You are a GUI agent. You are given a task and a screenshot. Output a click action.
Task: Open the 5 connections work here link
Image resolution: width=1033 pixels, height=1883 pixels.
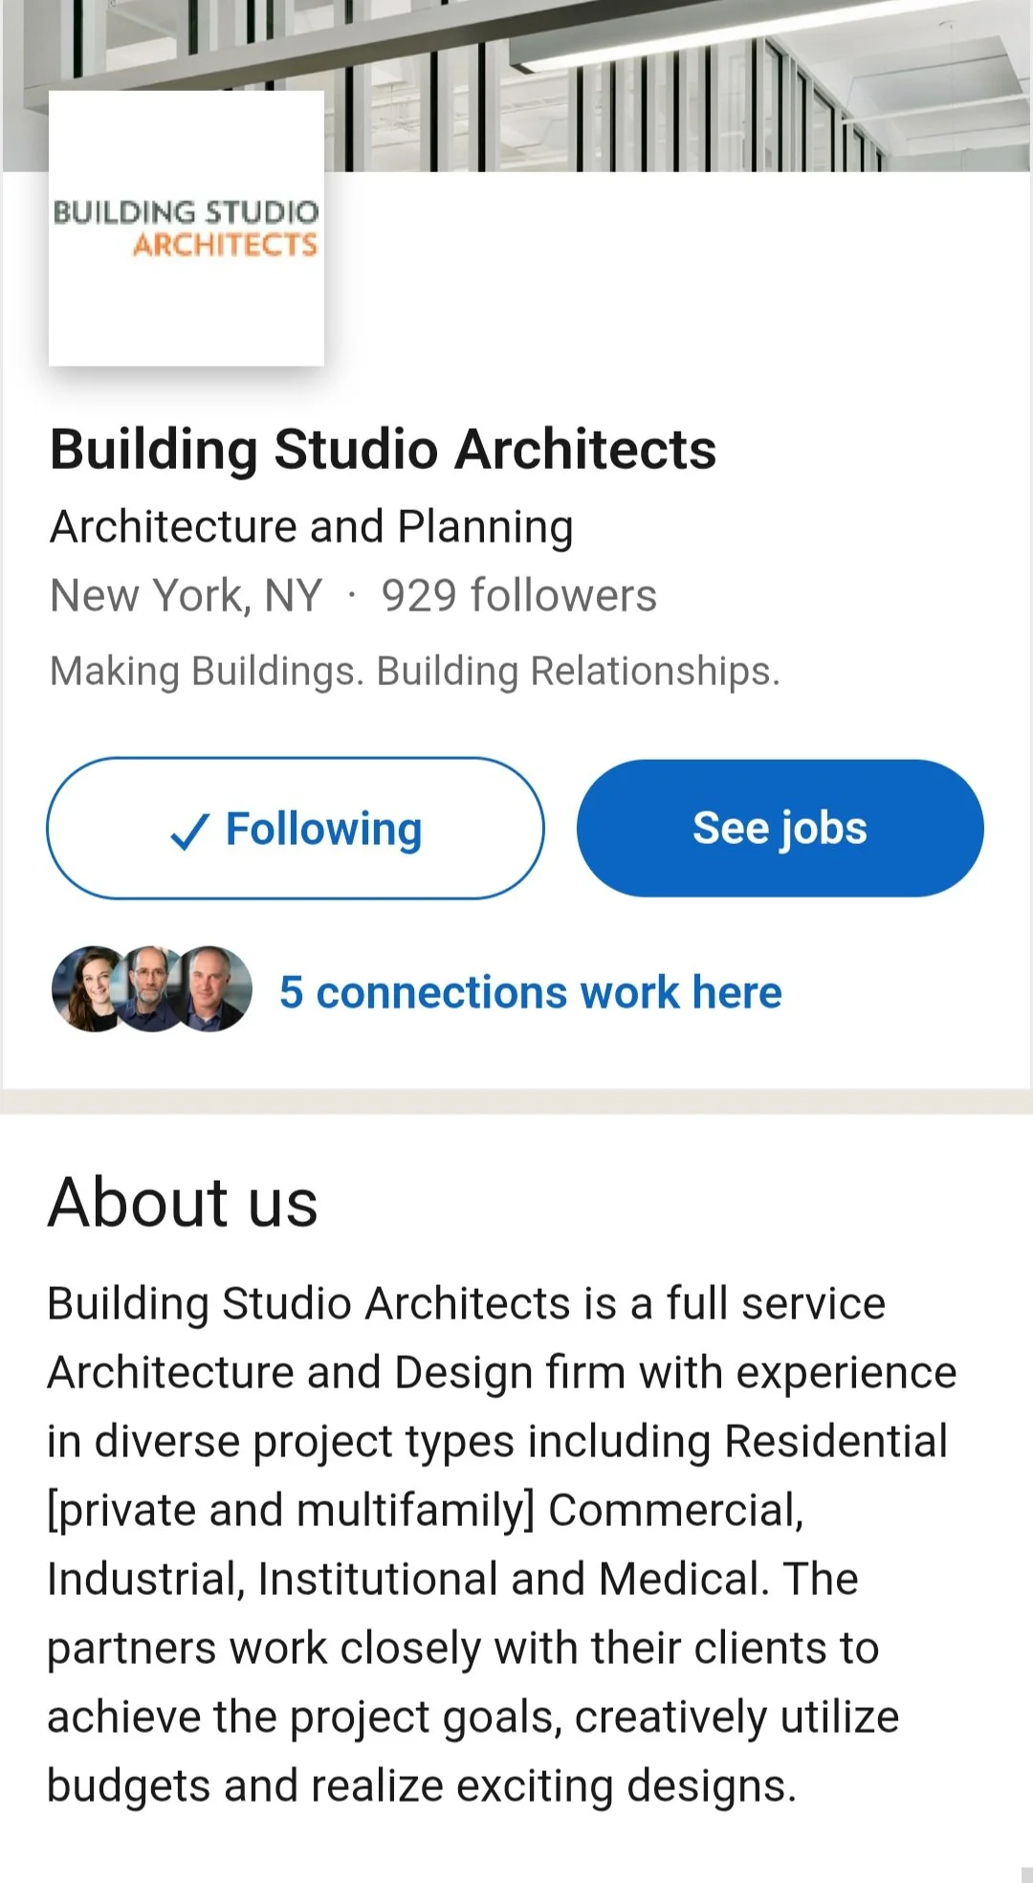tap(531, 992)
